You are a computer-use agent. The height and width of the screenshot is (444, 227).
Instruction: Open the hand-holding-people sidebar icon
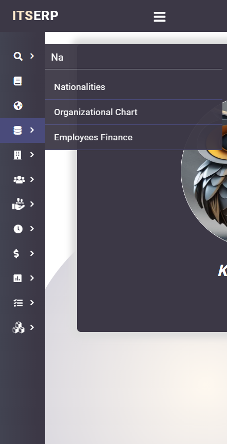click(18, 204)
